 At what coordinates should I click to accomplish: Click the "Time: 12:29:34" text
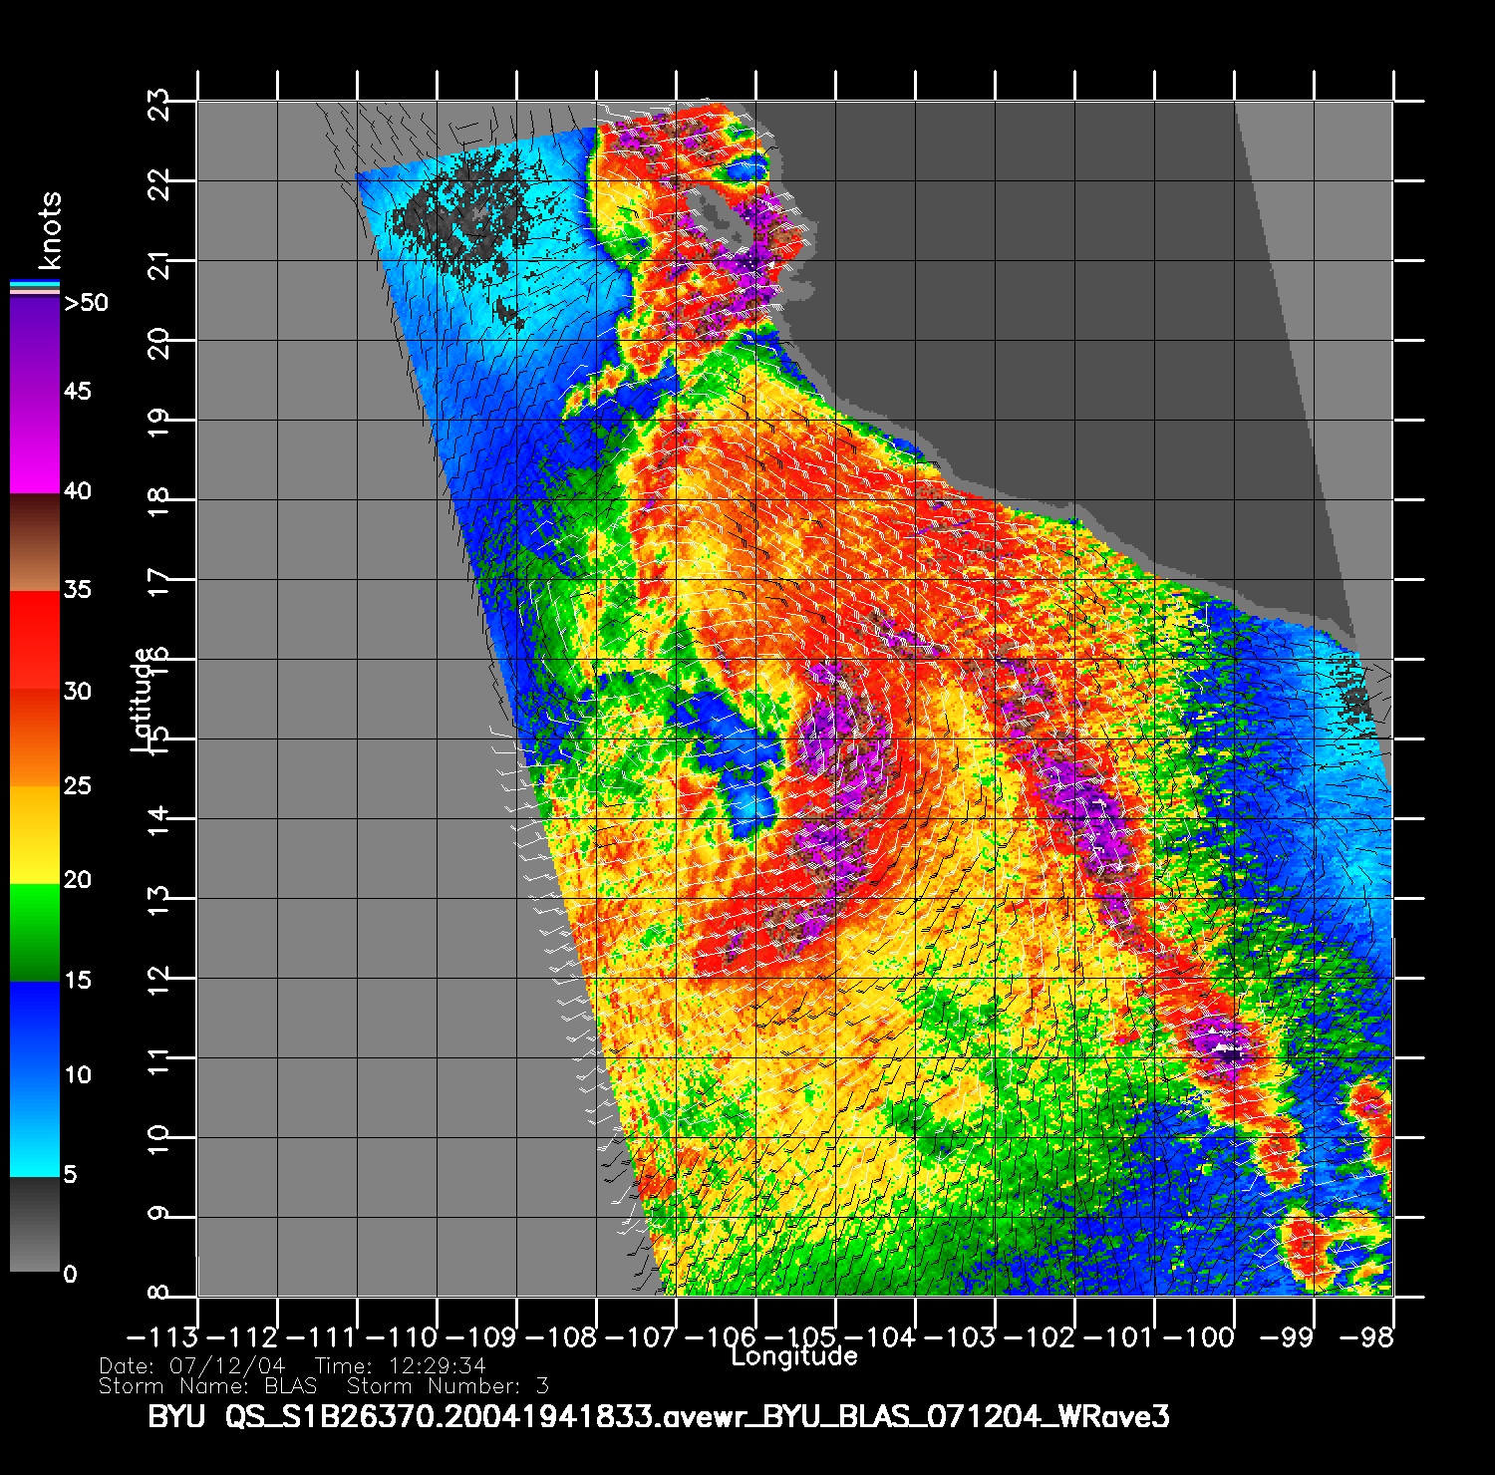pos(401,1365)
